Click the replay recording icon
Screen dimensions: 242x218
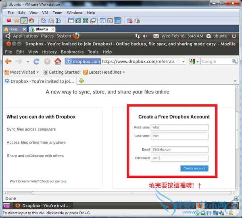coord(137,21)
